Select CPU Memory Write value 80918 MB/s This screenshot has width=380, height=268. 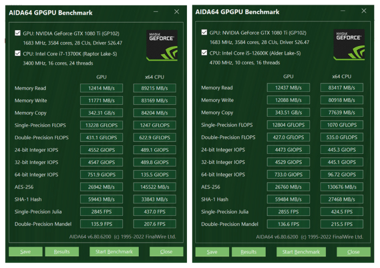tap(342, 100)
